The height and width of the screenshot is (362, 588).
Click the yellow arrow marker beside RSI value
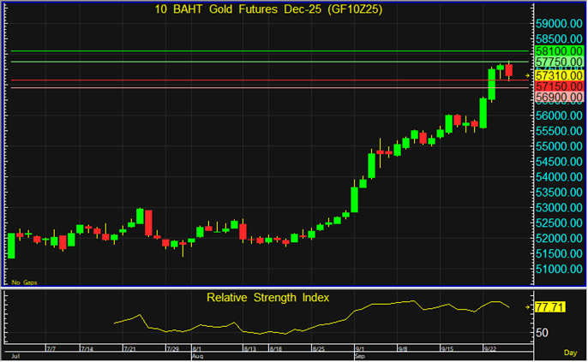click(x=528, y=306)
